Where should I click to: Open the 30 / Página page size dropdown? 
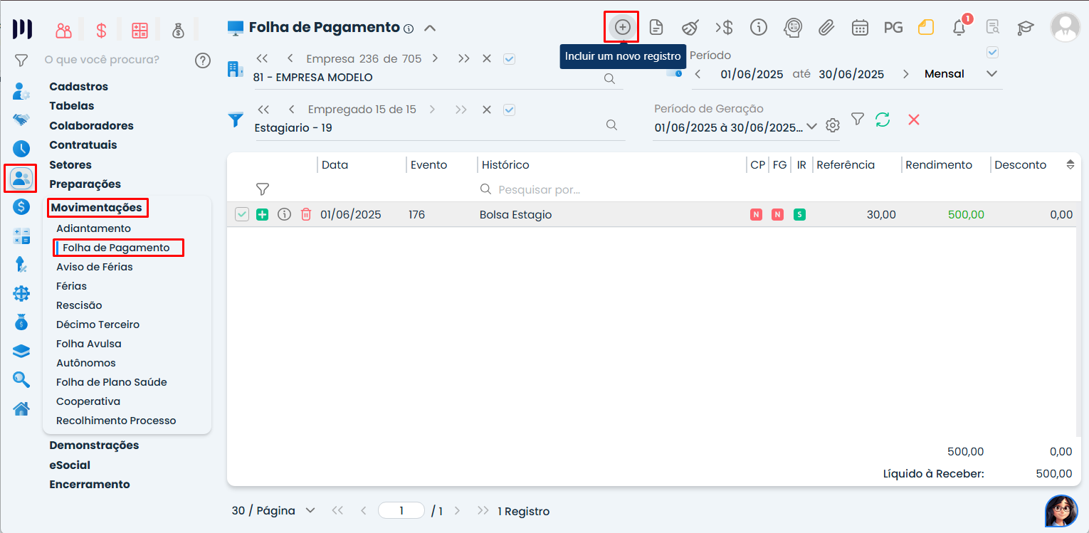point(310,511)
